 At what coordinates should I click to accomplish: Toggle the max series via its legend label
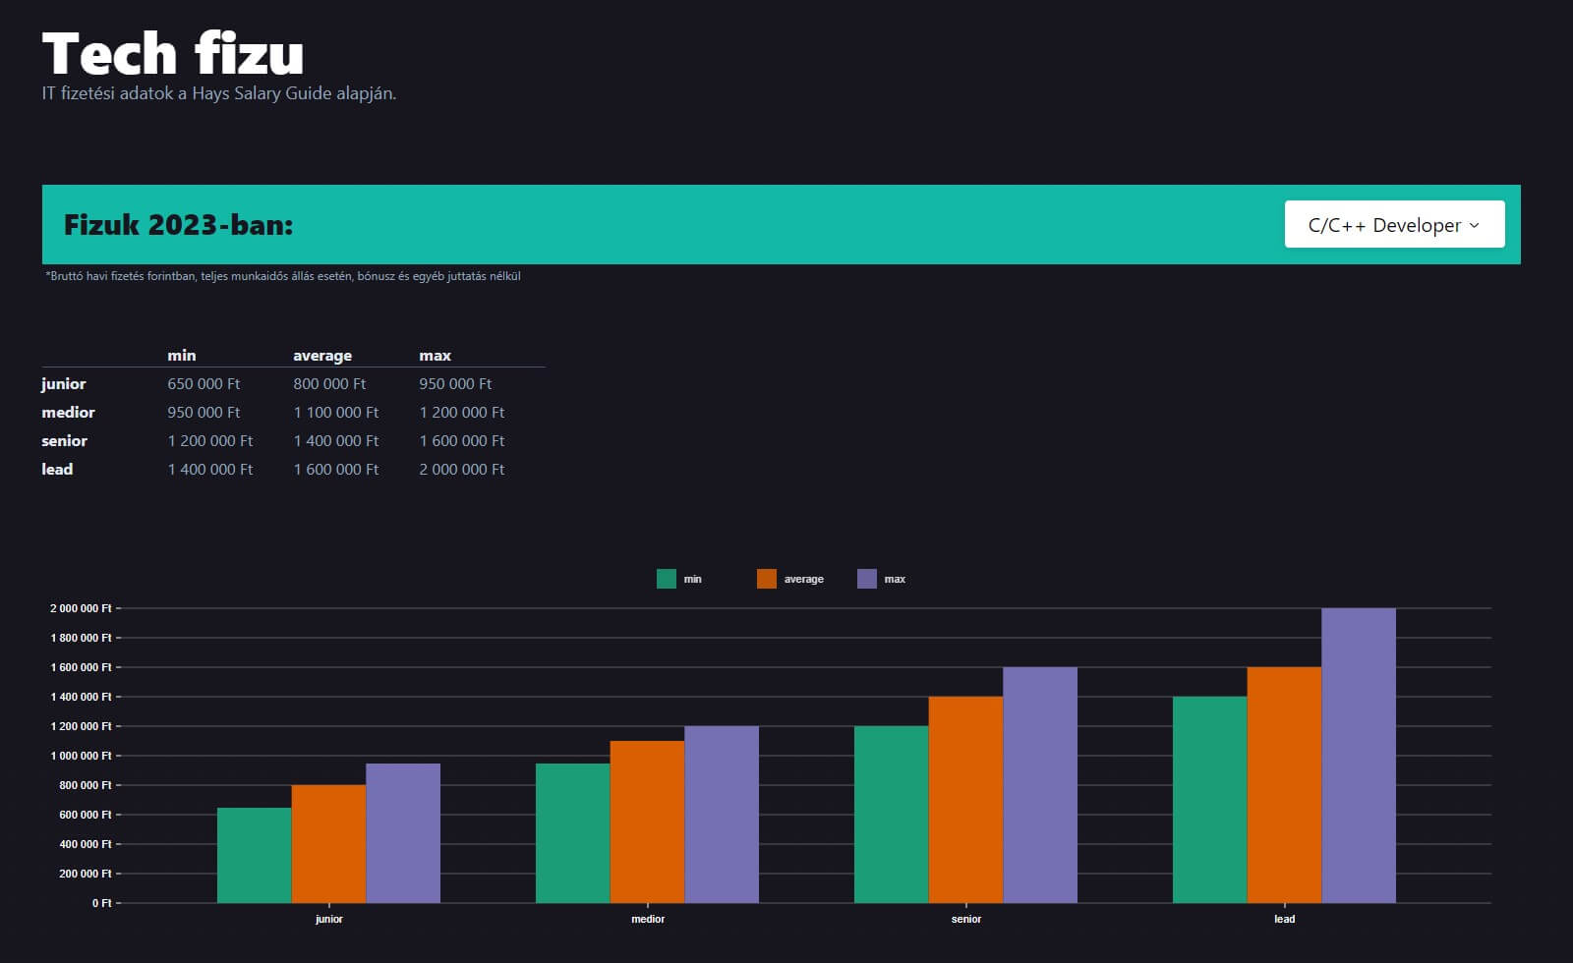[x=895, y=580]
